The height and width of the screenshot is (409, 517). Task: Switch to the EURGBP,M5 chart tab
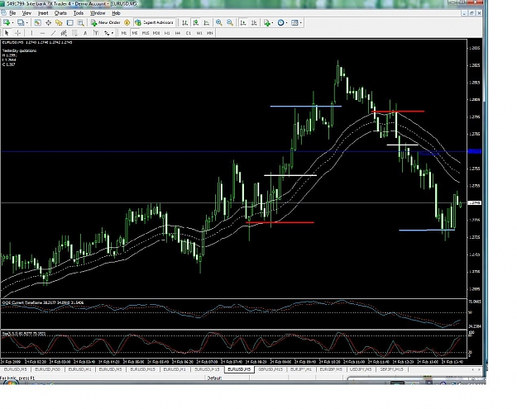point(331,369)
